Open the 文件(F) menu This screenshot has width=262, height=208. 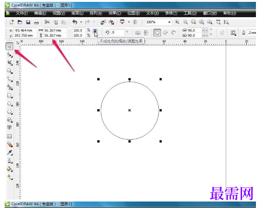[22, 13]
